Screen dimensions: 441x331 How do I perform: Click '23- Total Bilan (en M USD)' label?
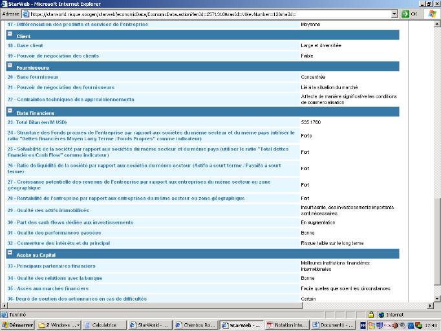[37, 122]
